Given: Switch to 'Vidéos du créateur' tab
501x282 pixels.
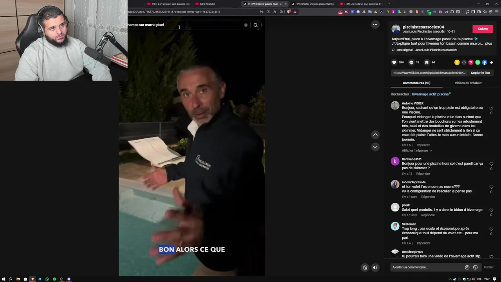Looking at the screenshot, I should tap(468, 83).
